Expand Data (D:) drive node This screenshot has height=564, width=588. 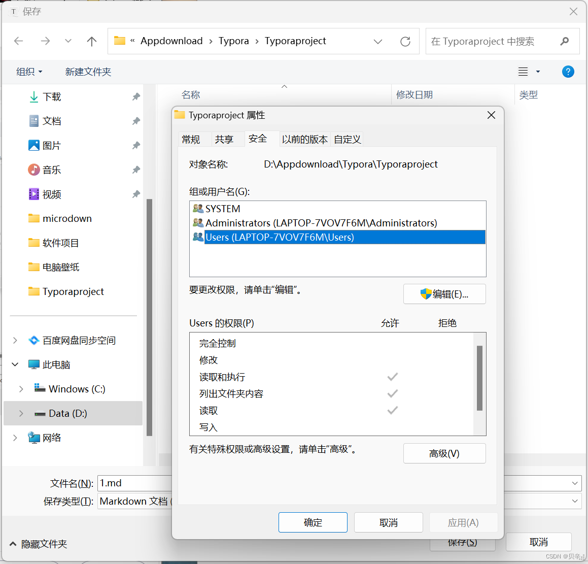21,413
